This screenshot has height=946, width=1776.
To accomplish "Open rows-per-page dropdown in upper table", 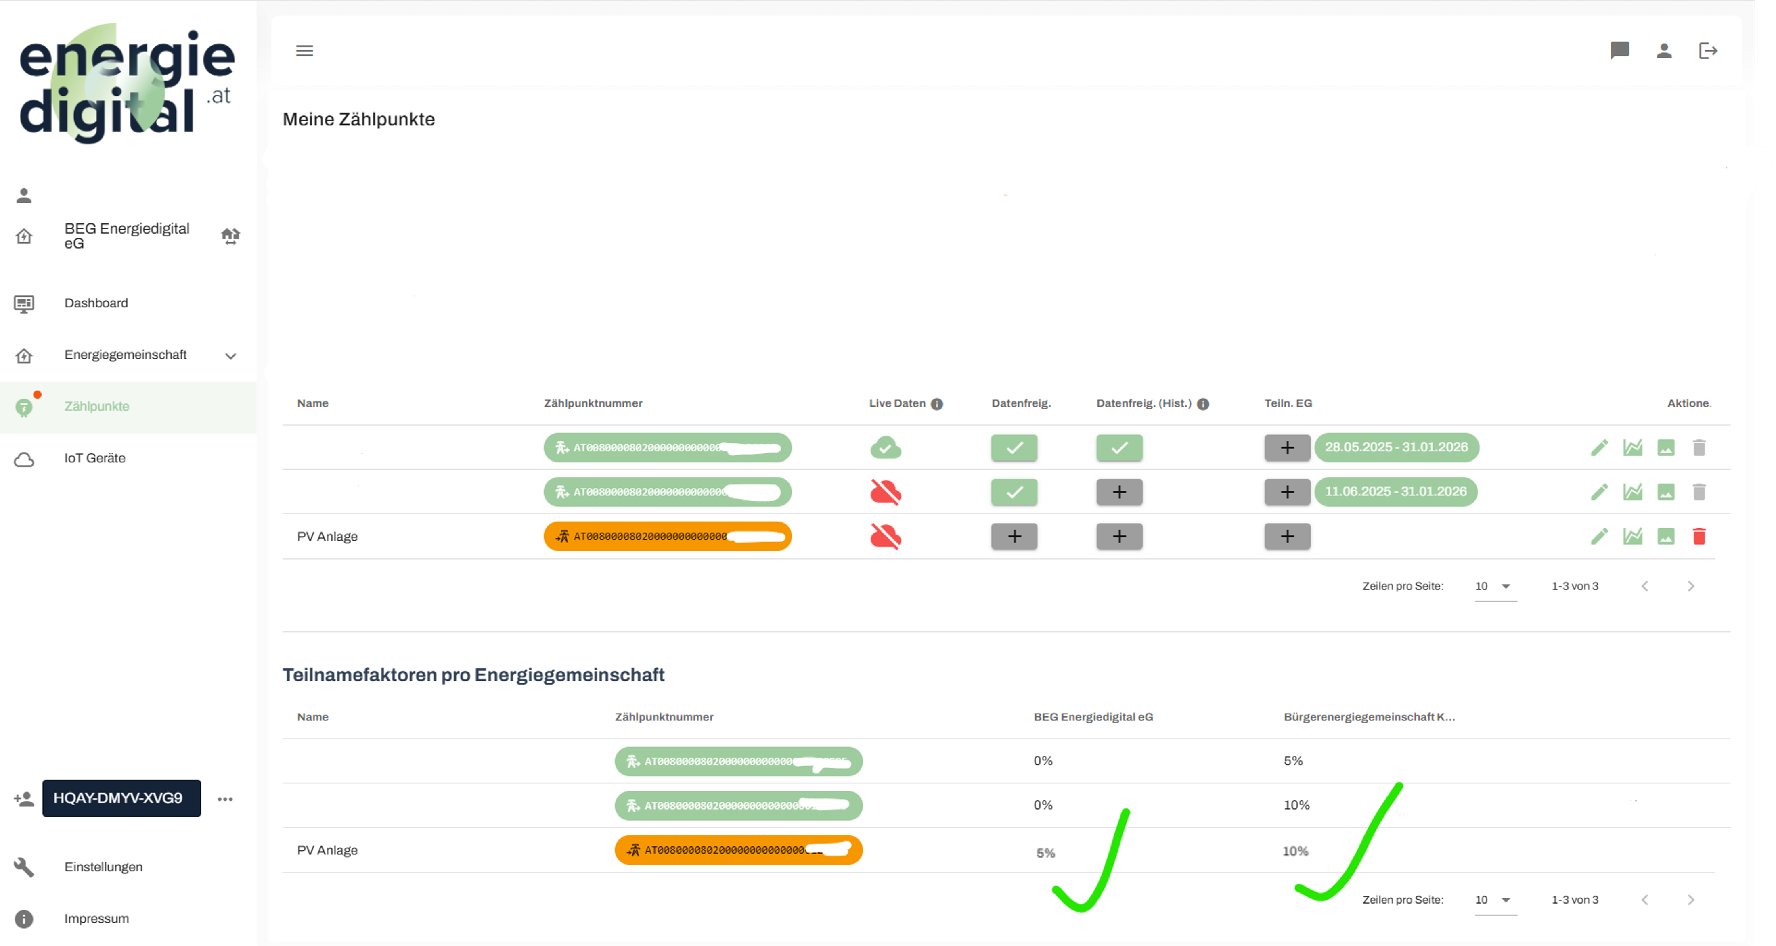I will [x=1494, y=586].
